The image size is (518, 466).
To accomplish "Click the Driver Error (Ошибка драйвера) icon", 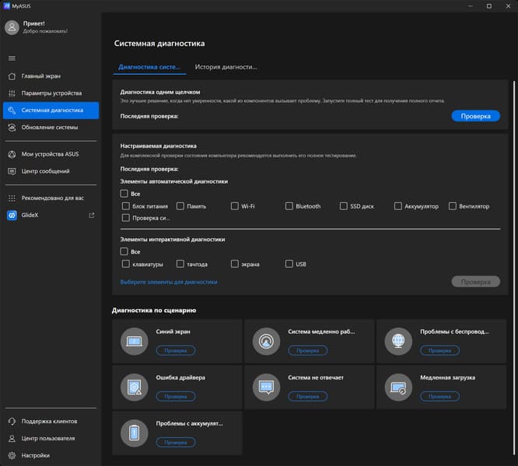I will pos(135,387).
